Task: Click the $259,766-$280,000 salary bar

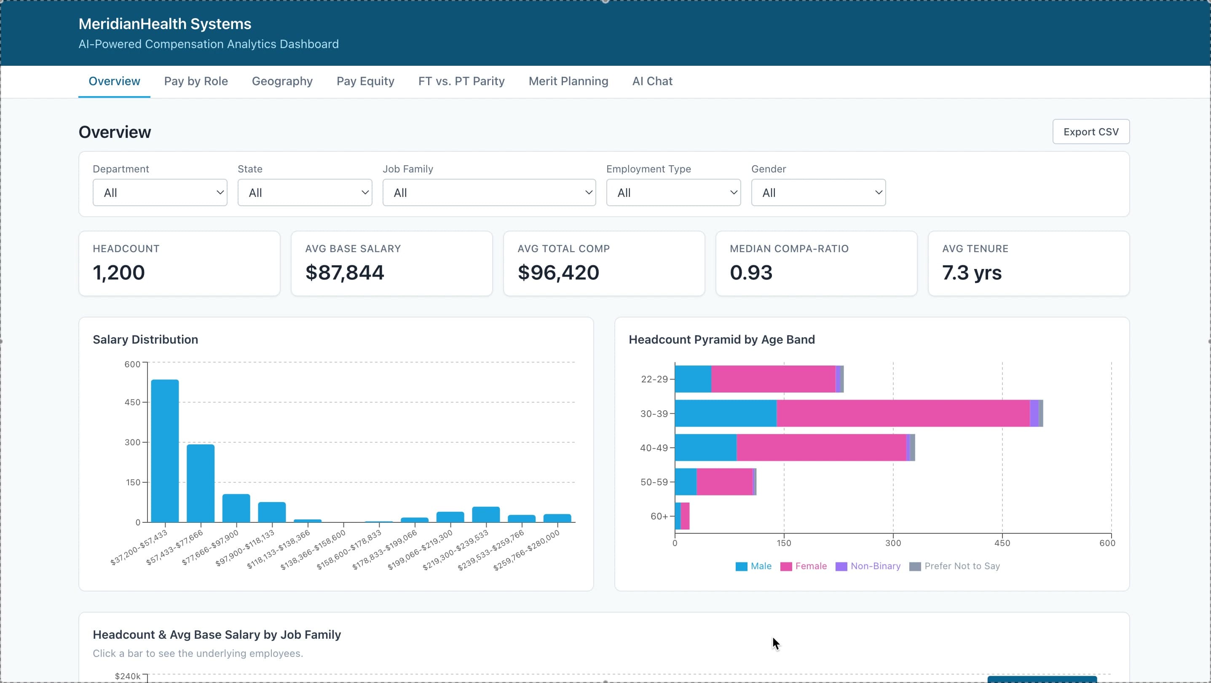Action: [x=557, y=519]
